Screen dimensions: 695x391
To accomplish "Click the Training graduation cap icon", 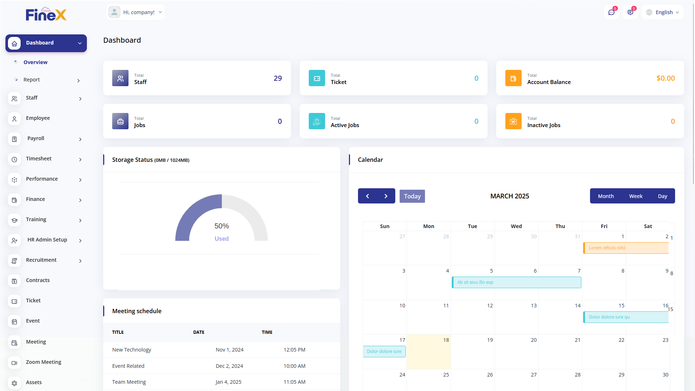I will point(14,220).
